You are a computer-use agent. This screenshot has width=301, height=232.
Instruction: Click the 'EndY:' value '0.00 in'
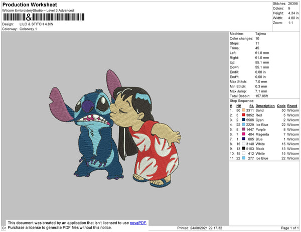coord(260,77)
